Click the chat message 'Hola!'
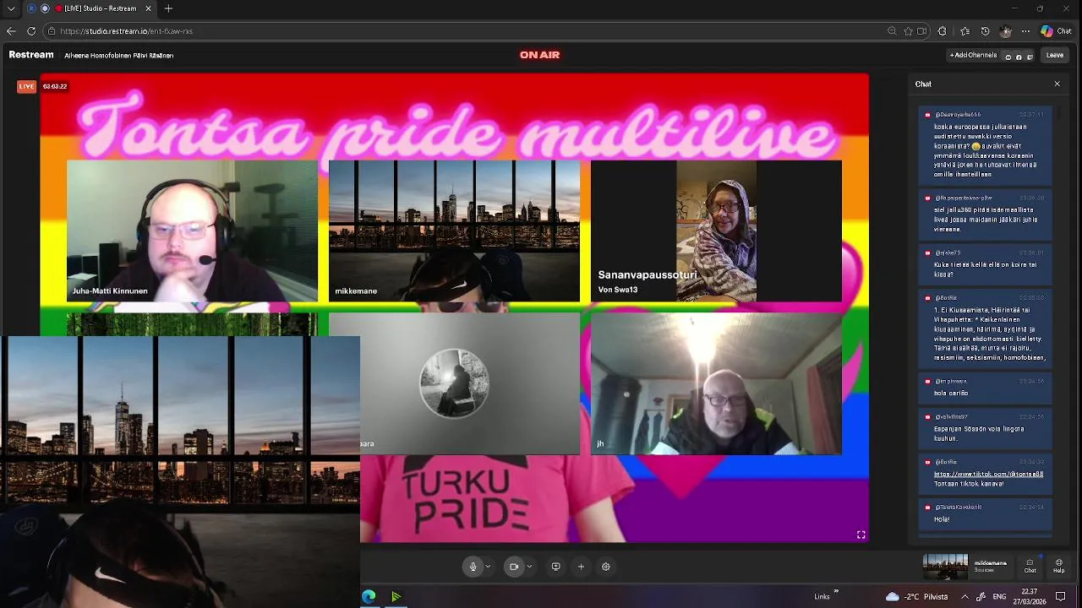The height and width of the screenshot is (608, 1082). click(986, 514)
